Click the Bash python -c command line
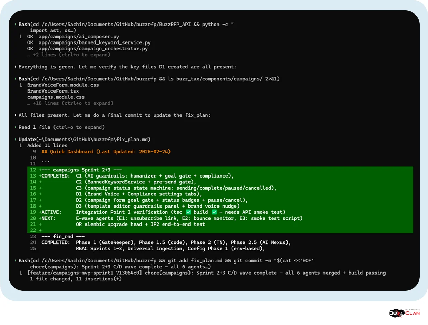 click(127, 24)
